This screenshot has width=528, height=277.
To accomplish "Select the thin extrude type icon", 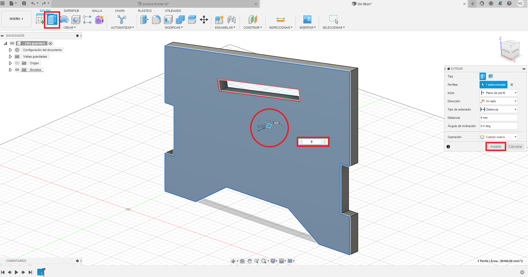I will tap(490, 76).
